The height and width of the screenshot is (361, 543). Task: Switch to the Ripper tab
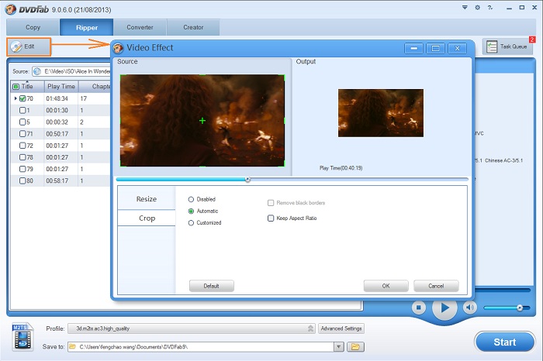[87, 27]
